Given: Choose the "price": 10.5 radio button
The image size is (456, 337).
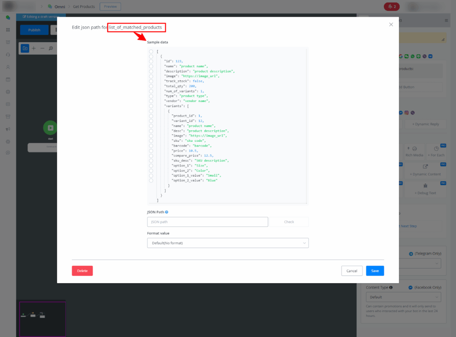Looking at the screenshot, I should click(151, 151).
